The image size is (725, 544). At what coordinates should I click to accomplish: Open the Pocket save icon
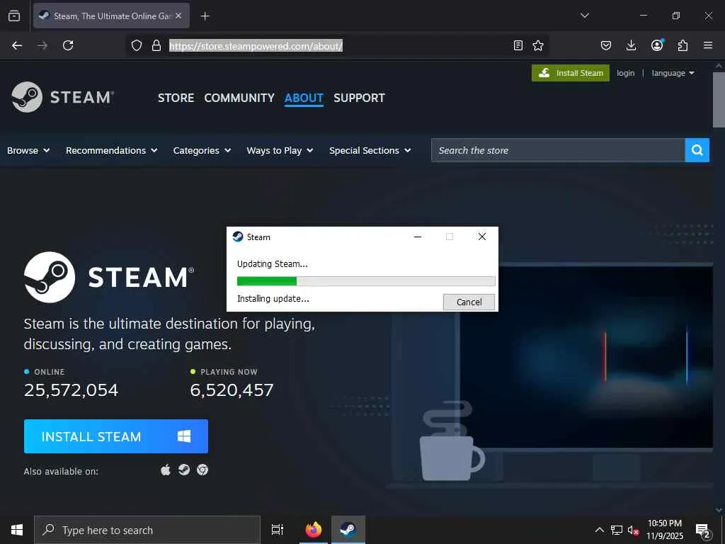(606, 45)
